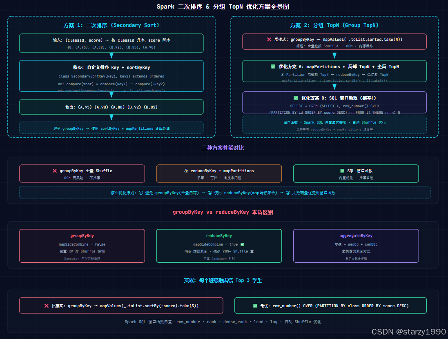The width and height of the screenshot is (448, 339).
Task: Click the green checkmark beside 最优: row_number() OVER
Action: (x=255, y=306)
